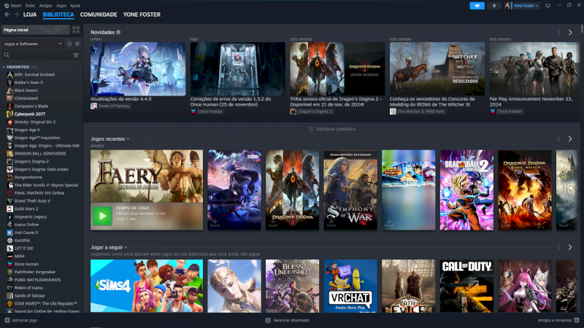Open Bless Unleashed cover

[293, 286]
